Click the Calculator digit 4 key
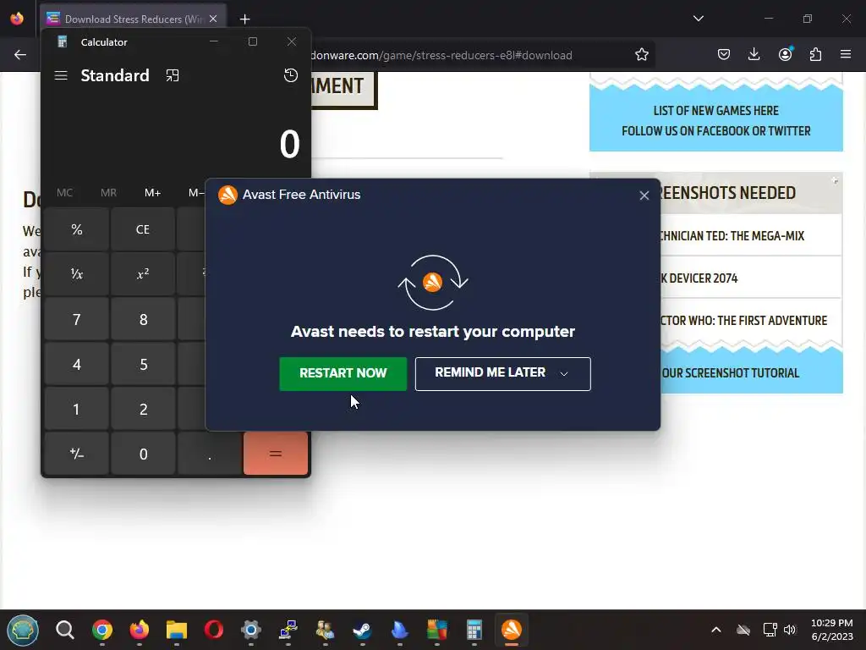 click(x=77, y=364)
